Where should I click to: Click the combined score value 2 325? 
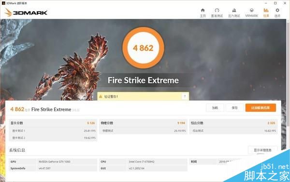pos(271,123)
